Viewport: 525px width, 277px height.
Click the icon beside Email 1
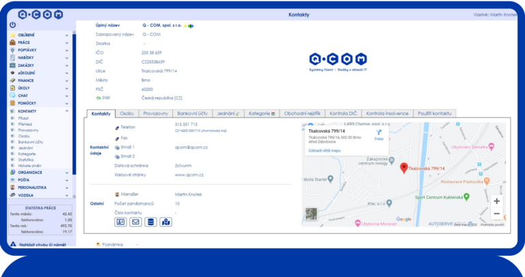117,147
